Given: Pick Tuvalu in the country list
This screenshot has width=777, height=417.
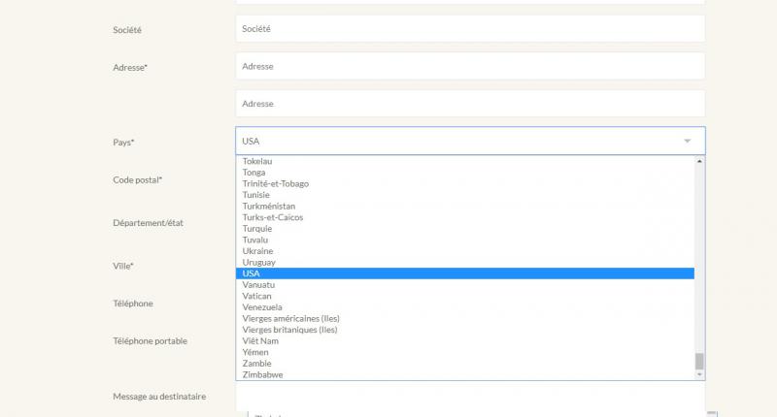Looking at the screenshot, I should pyautogui.click(x=255, y=240).
